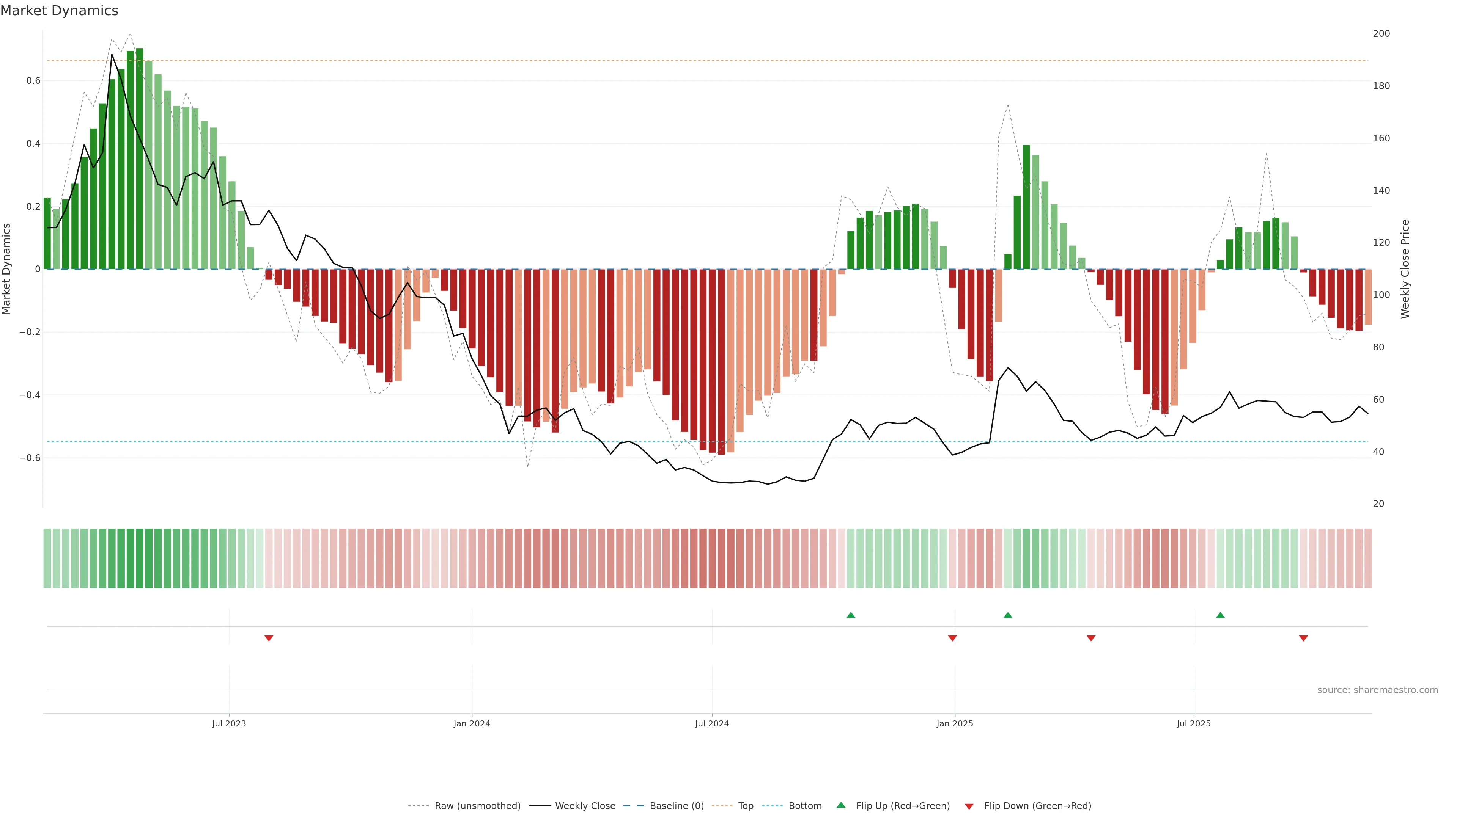
Task: Click the leftmost green flip-up triangle marker
Action: 851,615
